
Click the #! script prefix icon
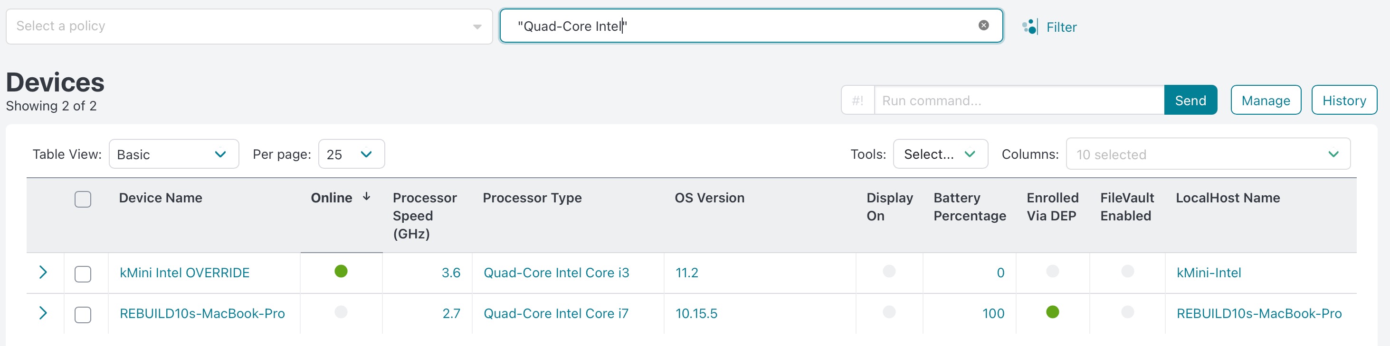pyautogui.click(x=857, y=100)
